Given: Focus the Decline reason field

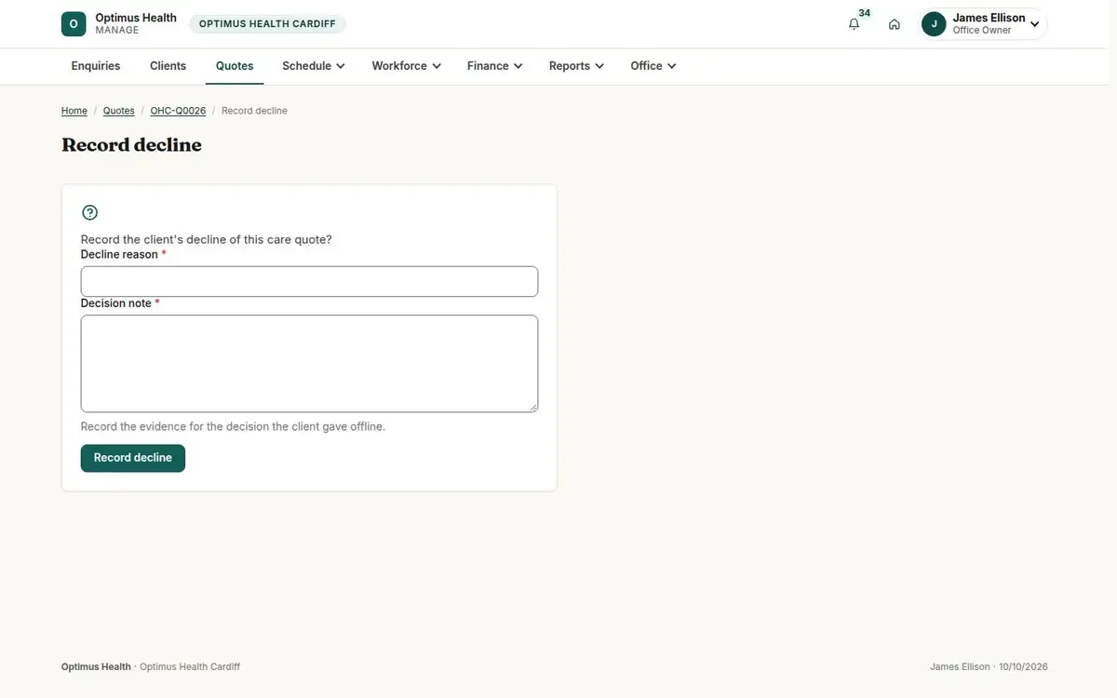Looking at the screenshot, I should (x=309, y=282).
